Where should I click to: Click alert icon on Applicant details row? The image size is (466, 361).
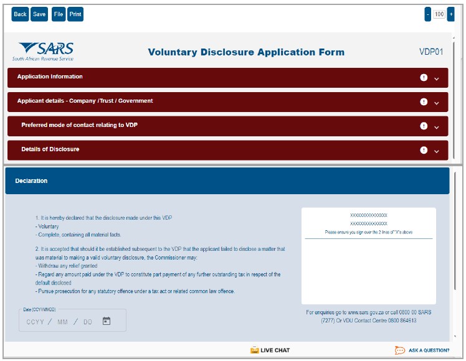pos(424,102)
